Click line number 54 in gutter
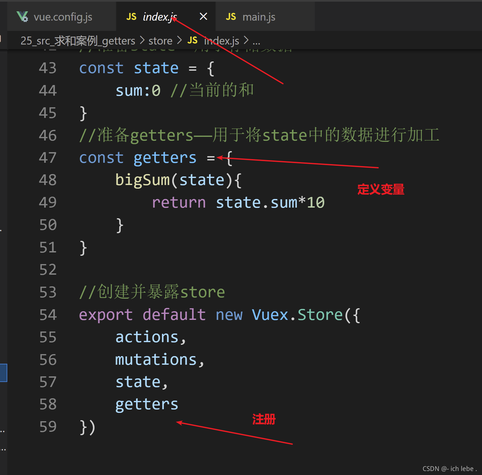 tap(48, 315)
